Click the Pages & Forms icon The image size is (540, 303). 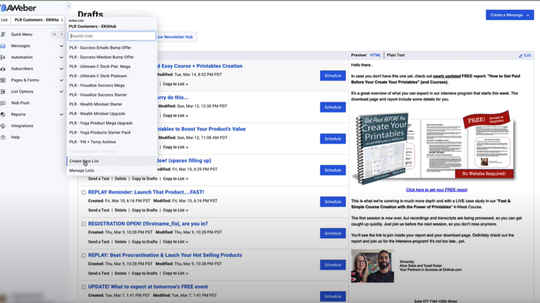[3, 80]
